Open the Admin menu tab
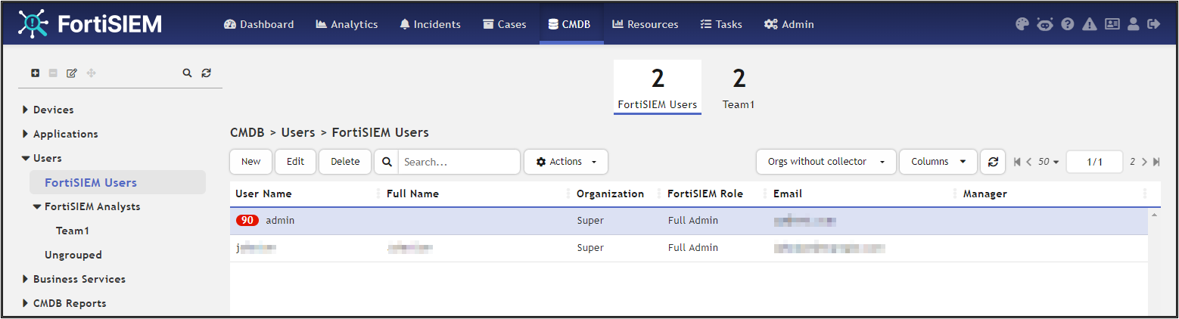The image size is (1179, 319). [789, 24]
